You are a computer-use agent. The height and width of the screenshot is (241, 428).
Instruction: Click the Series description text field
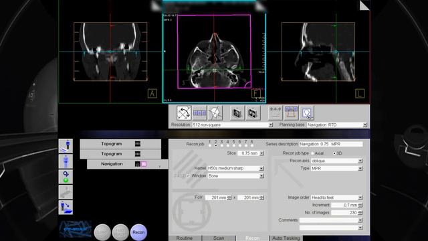click(x=331, y=144)
